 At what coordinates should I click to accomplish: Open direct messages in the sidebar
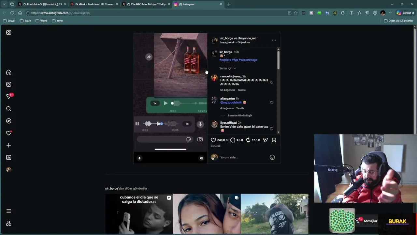pyautogui.click(x=9, y=97)
